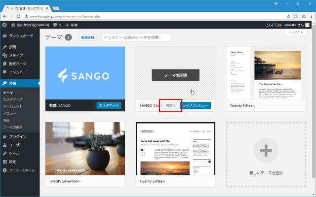316x197 pixels.
Task: Click the home icon for お出かけ日記(SANGO)
Action: point(13,25)
